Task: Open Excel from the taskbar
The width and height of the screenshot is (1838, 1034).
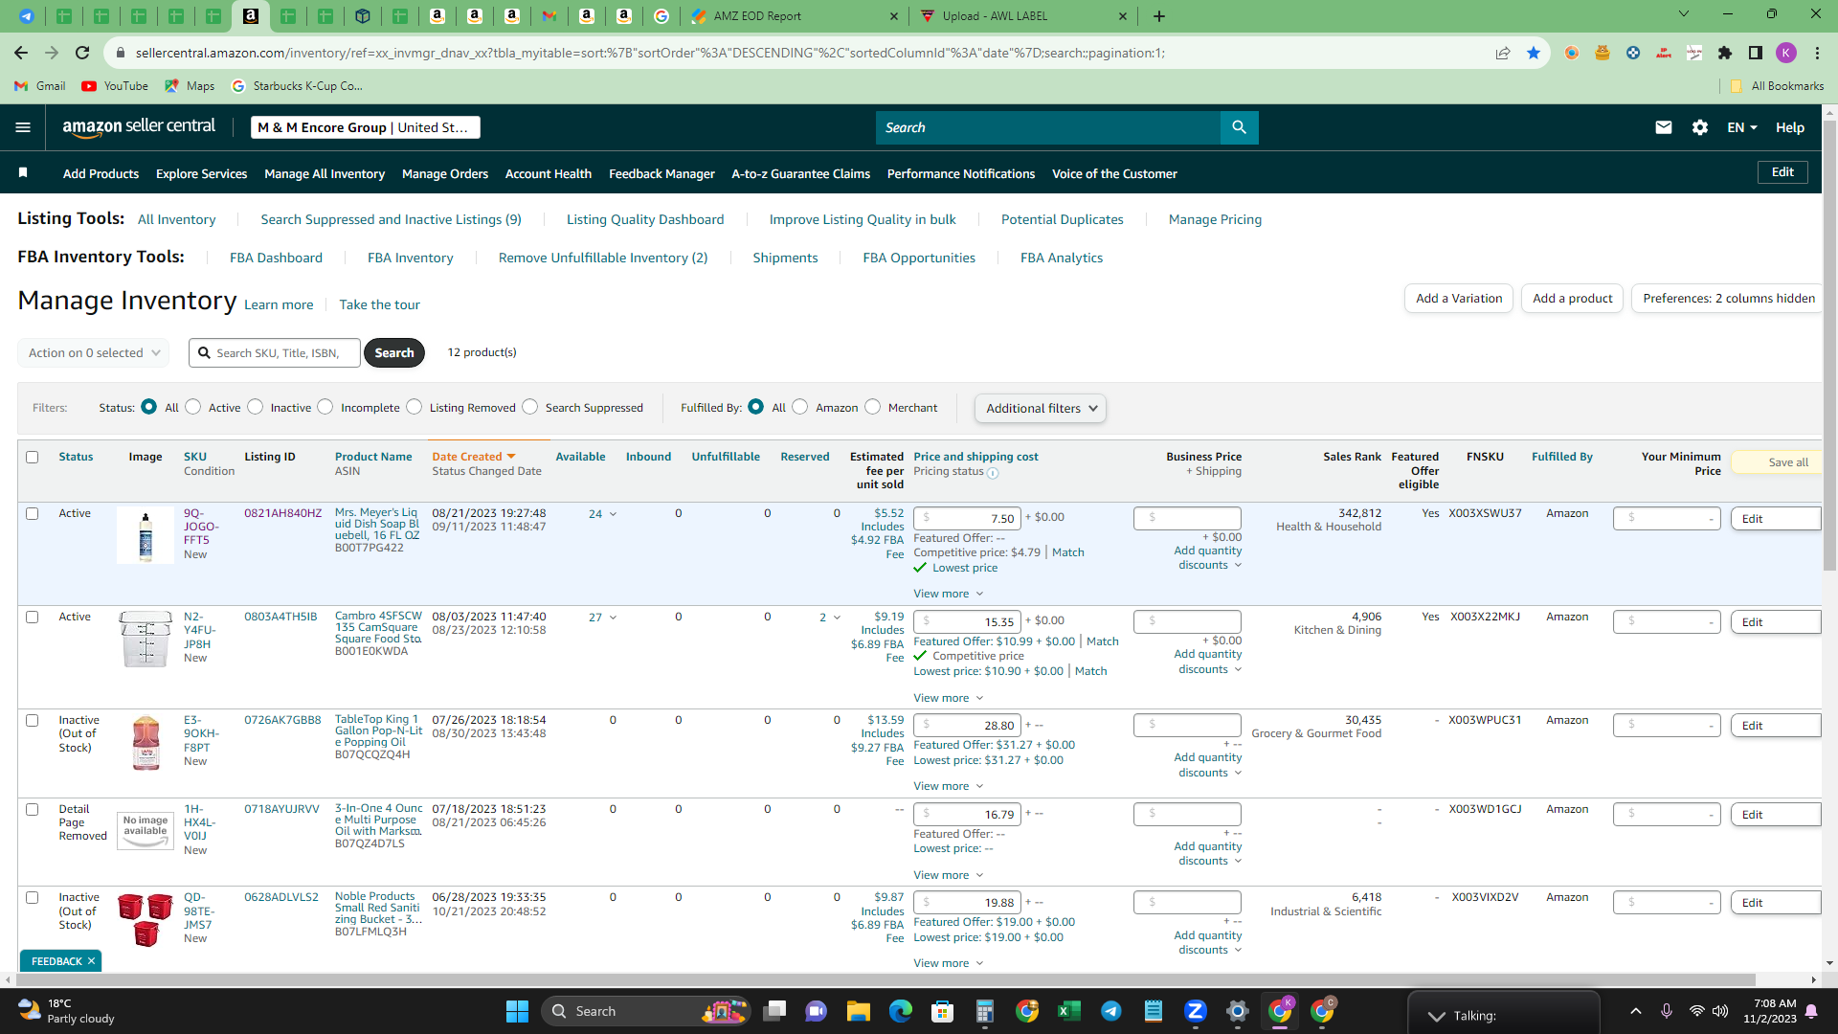Action: pyautogui.click(x=1069, y=1011)
